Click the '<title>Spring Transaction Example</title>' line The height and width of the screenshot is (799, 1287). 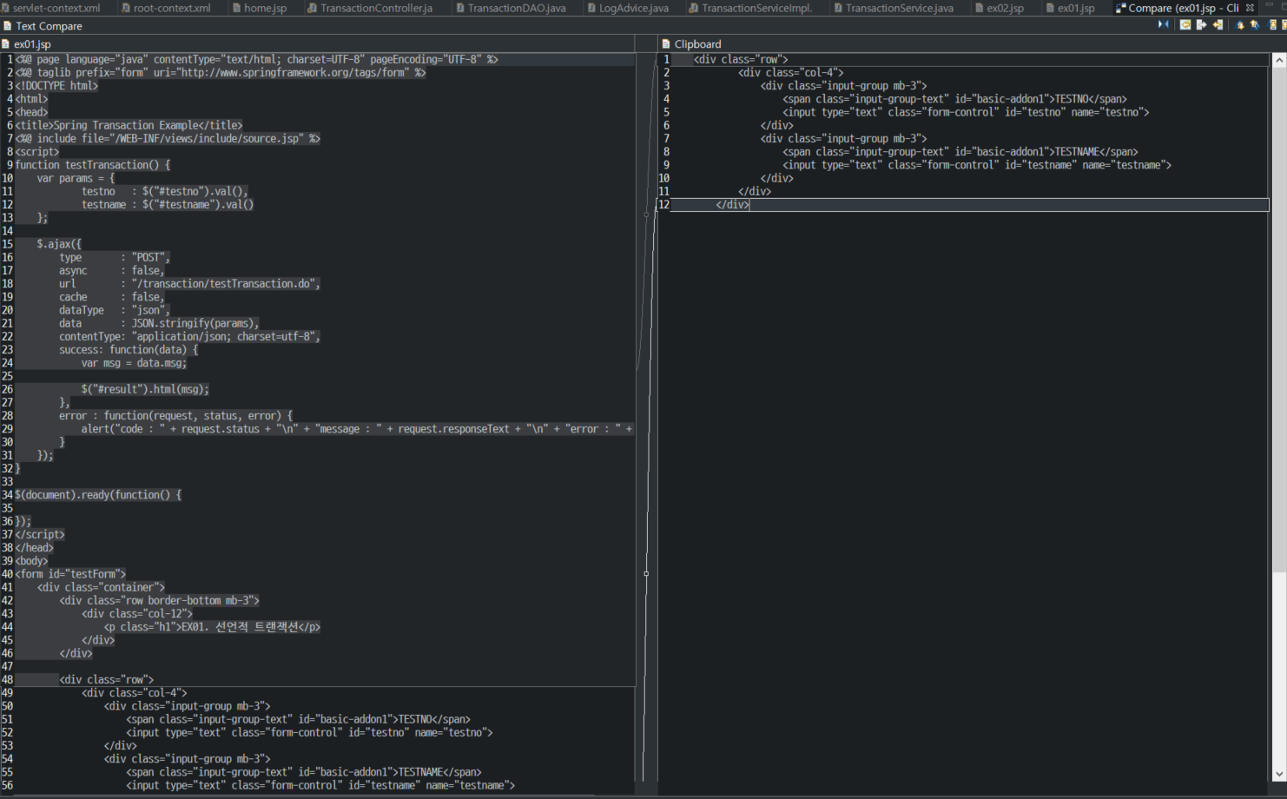(129, 126)
